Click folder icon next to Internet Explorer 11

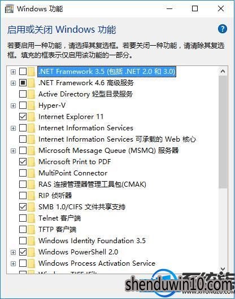(31, 117)
